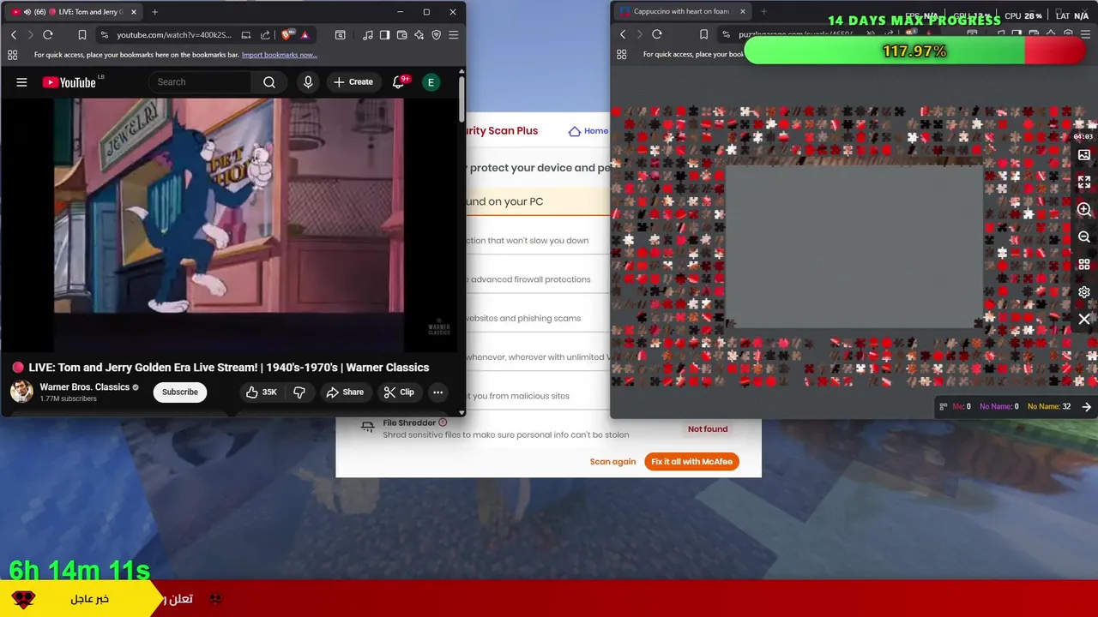Open a new tab in the YouTube window

pyautogui.click(x=155, y=12)
